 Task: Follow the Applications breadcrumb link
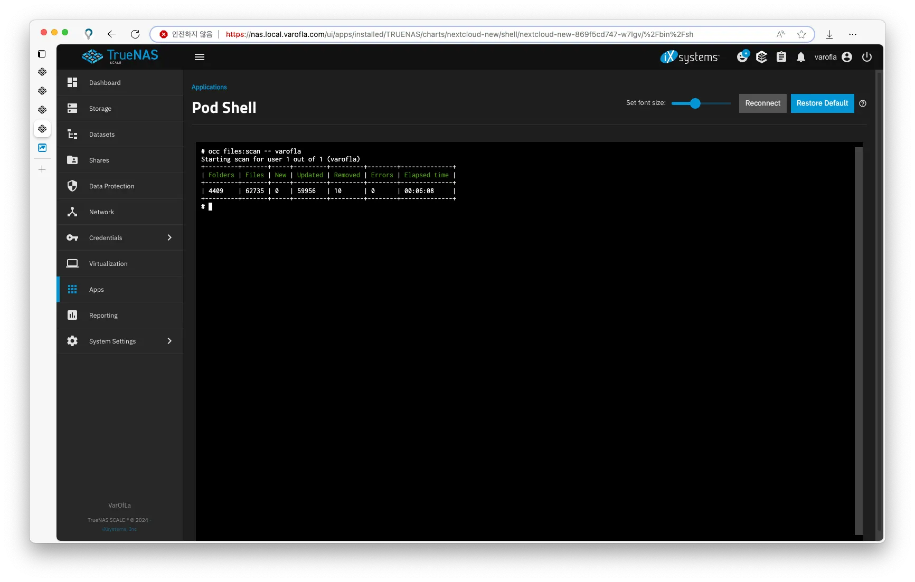point(209,87)
